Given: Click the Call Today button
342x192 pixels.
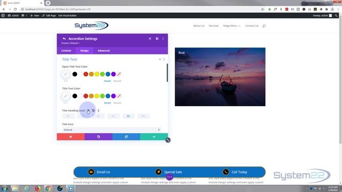Looking at the screenshot, I should [235, 172].
